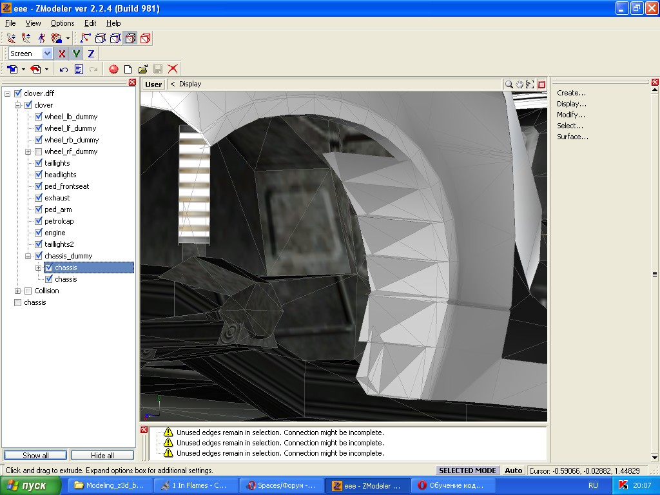The image size is (660, 495).
Task: Enable the Collision node checkbox
Action: (x=28, y=291)
